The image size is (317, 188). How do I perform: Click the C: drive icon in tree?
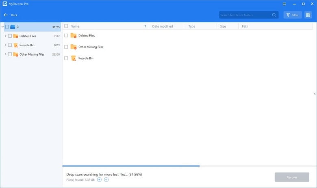(13, 27)
